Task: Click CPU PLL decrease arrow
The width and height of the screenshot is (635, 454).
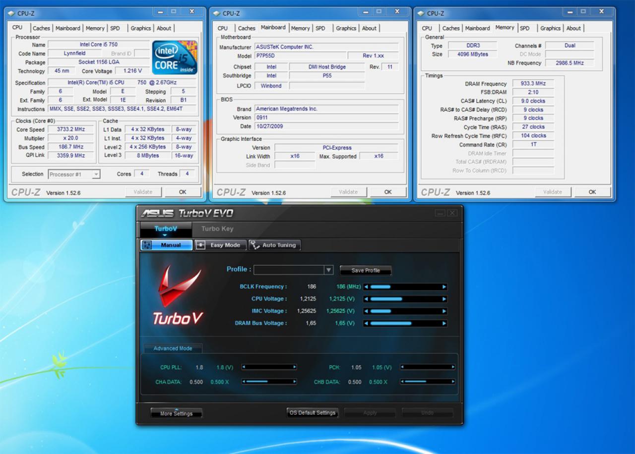Action: tap(244, 367)
